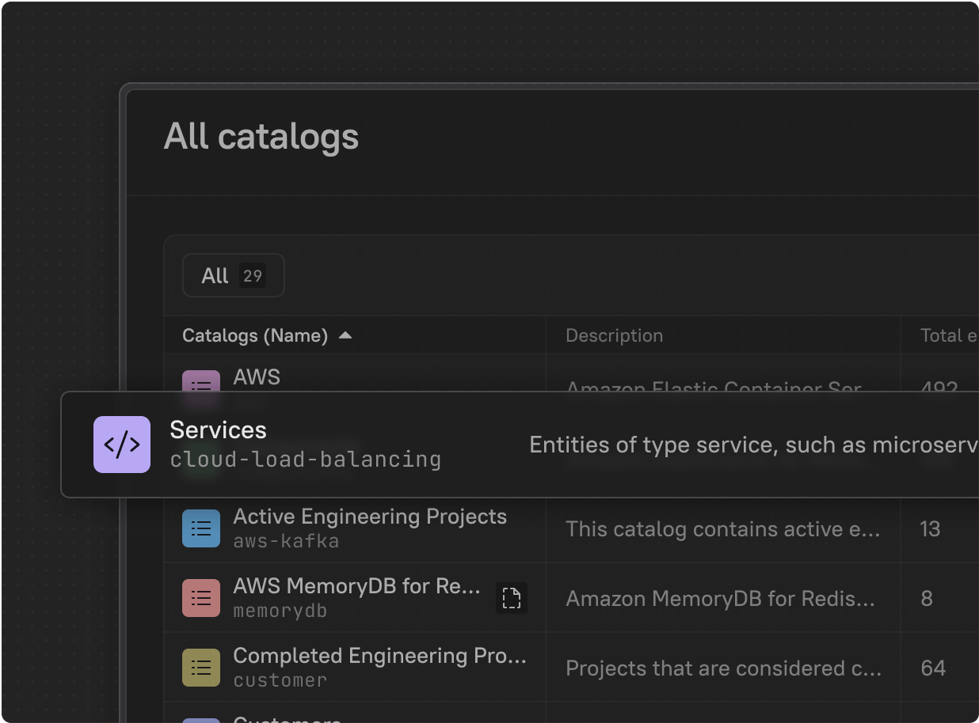Click the customer identifier text
The height and width of the screenshot is (723, 979).
(280, 680)
